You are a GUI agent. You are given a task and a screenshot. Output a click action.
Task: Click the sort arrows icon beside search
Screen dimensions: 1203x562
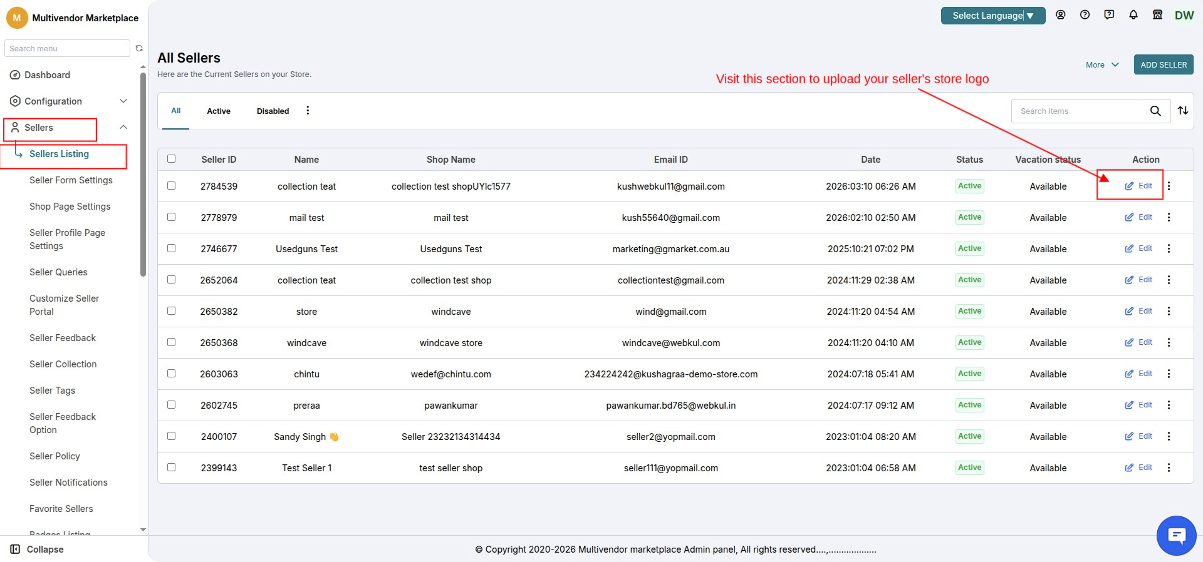click(x=1183, y=111)
